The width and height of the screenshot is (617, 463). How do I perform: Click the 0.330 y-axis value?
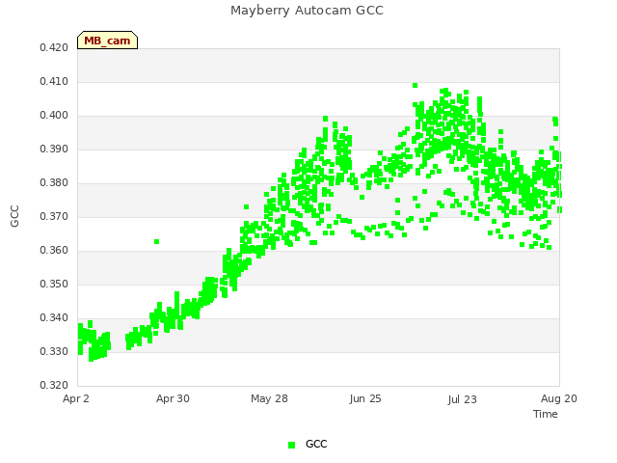pos(54,352)
